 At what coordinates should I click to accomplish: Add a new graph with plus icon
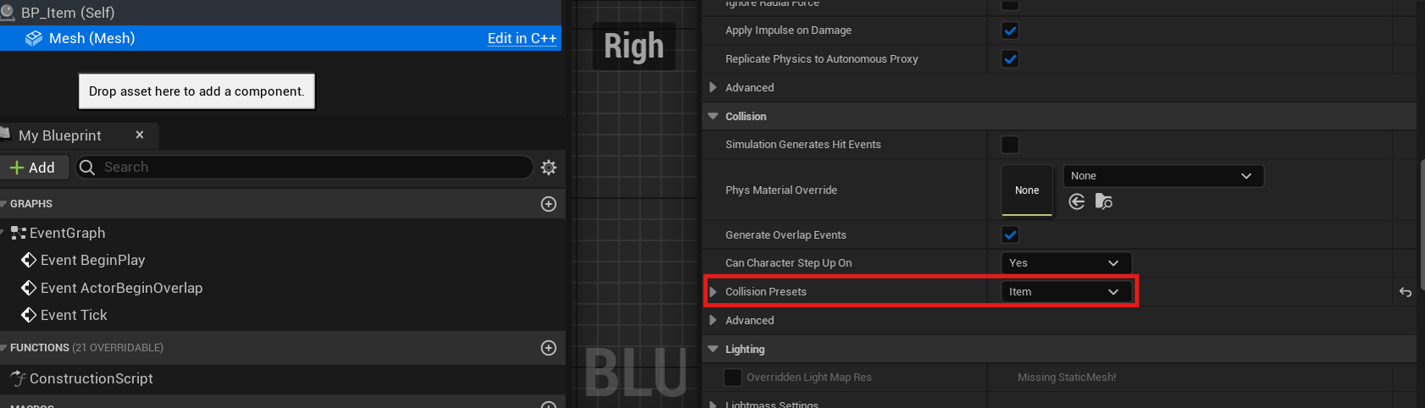click(549, 204)
